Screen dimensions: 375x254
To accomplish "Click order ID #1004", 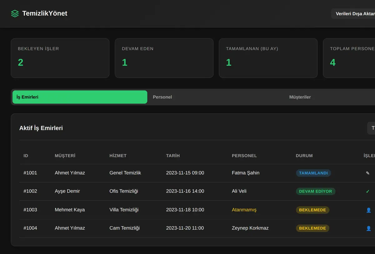I will pyautogui.click(x=30, y=228).
